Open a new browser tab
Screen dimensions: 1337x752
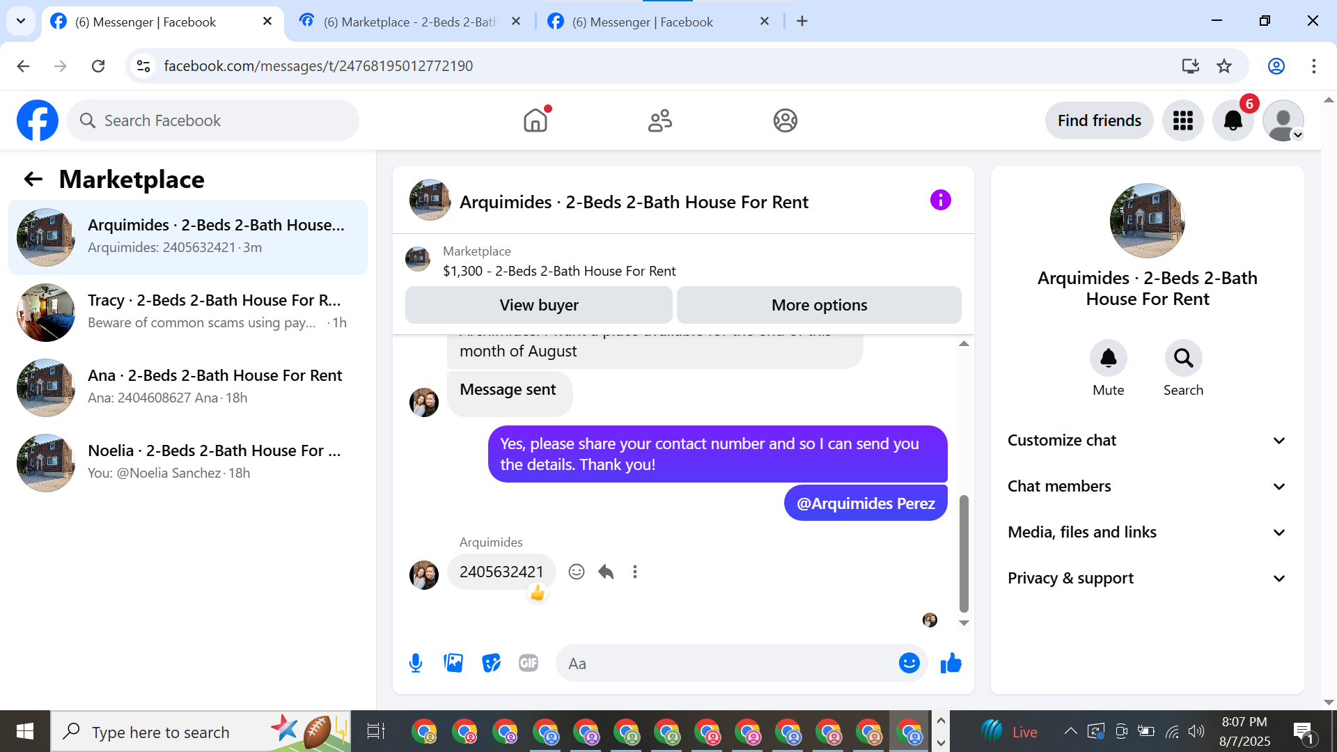point(802,22)
